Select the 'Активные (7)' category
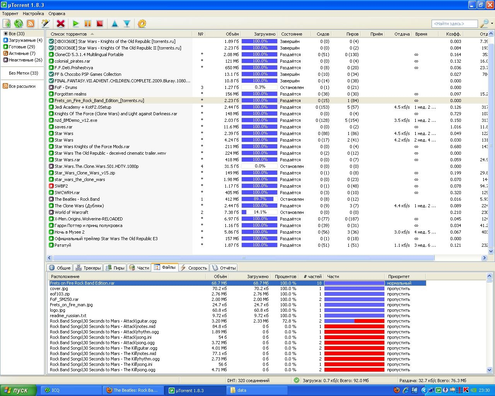Viewport: 495px width, 396px height. point(19,53)
